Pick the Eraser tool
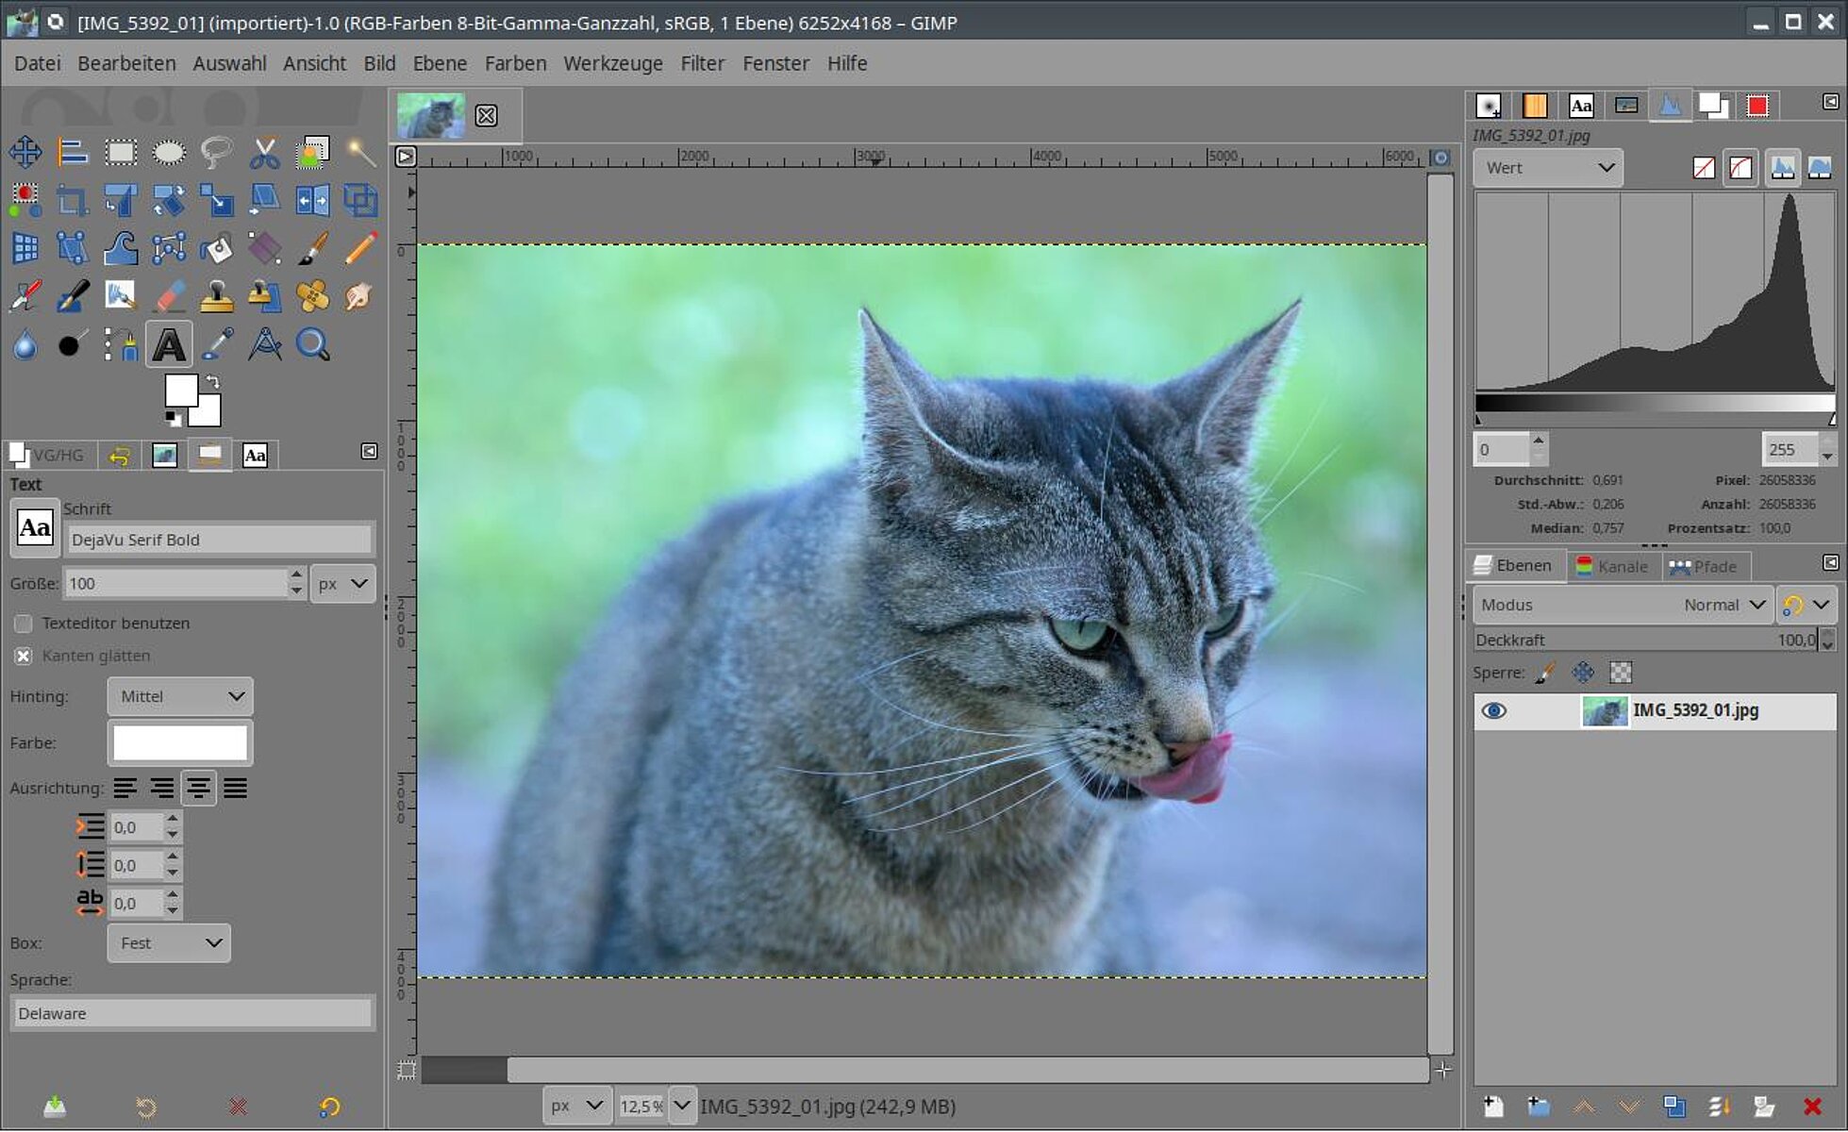The width and height of the screenshot is (1848, 1132). tap(169, 296)
